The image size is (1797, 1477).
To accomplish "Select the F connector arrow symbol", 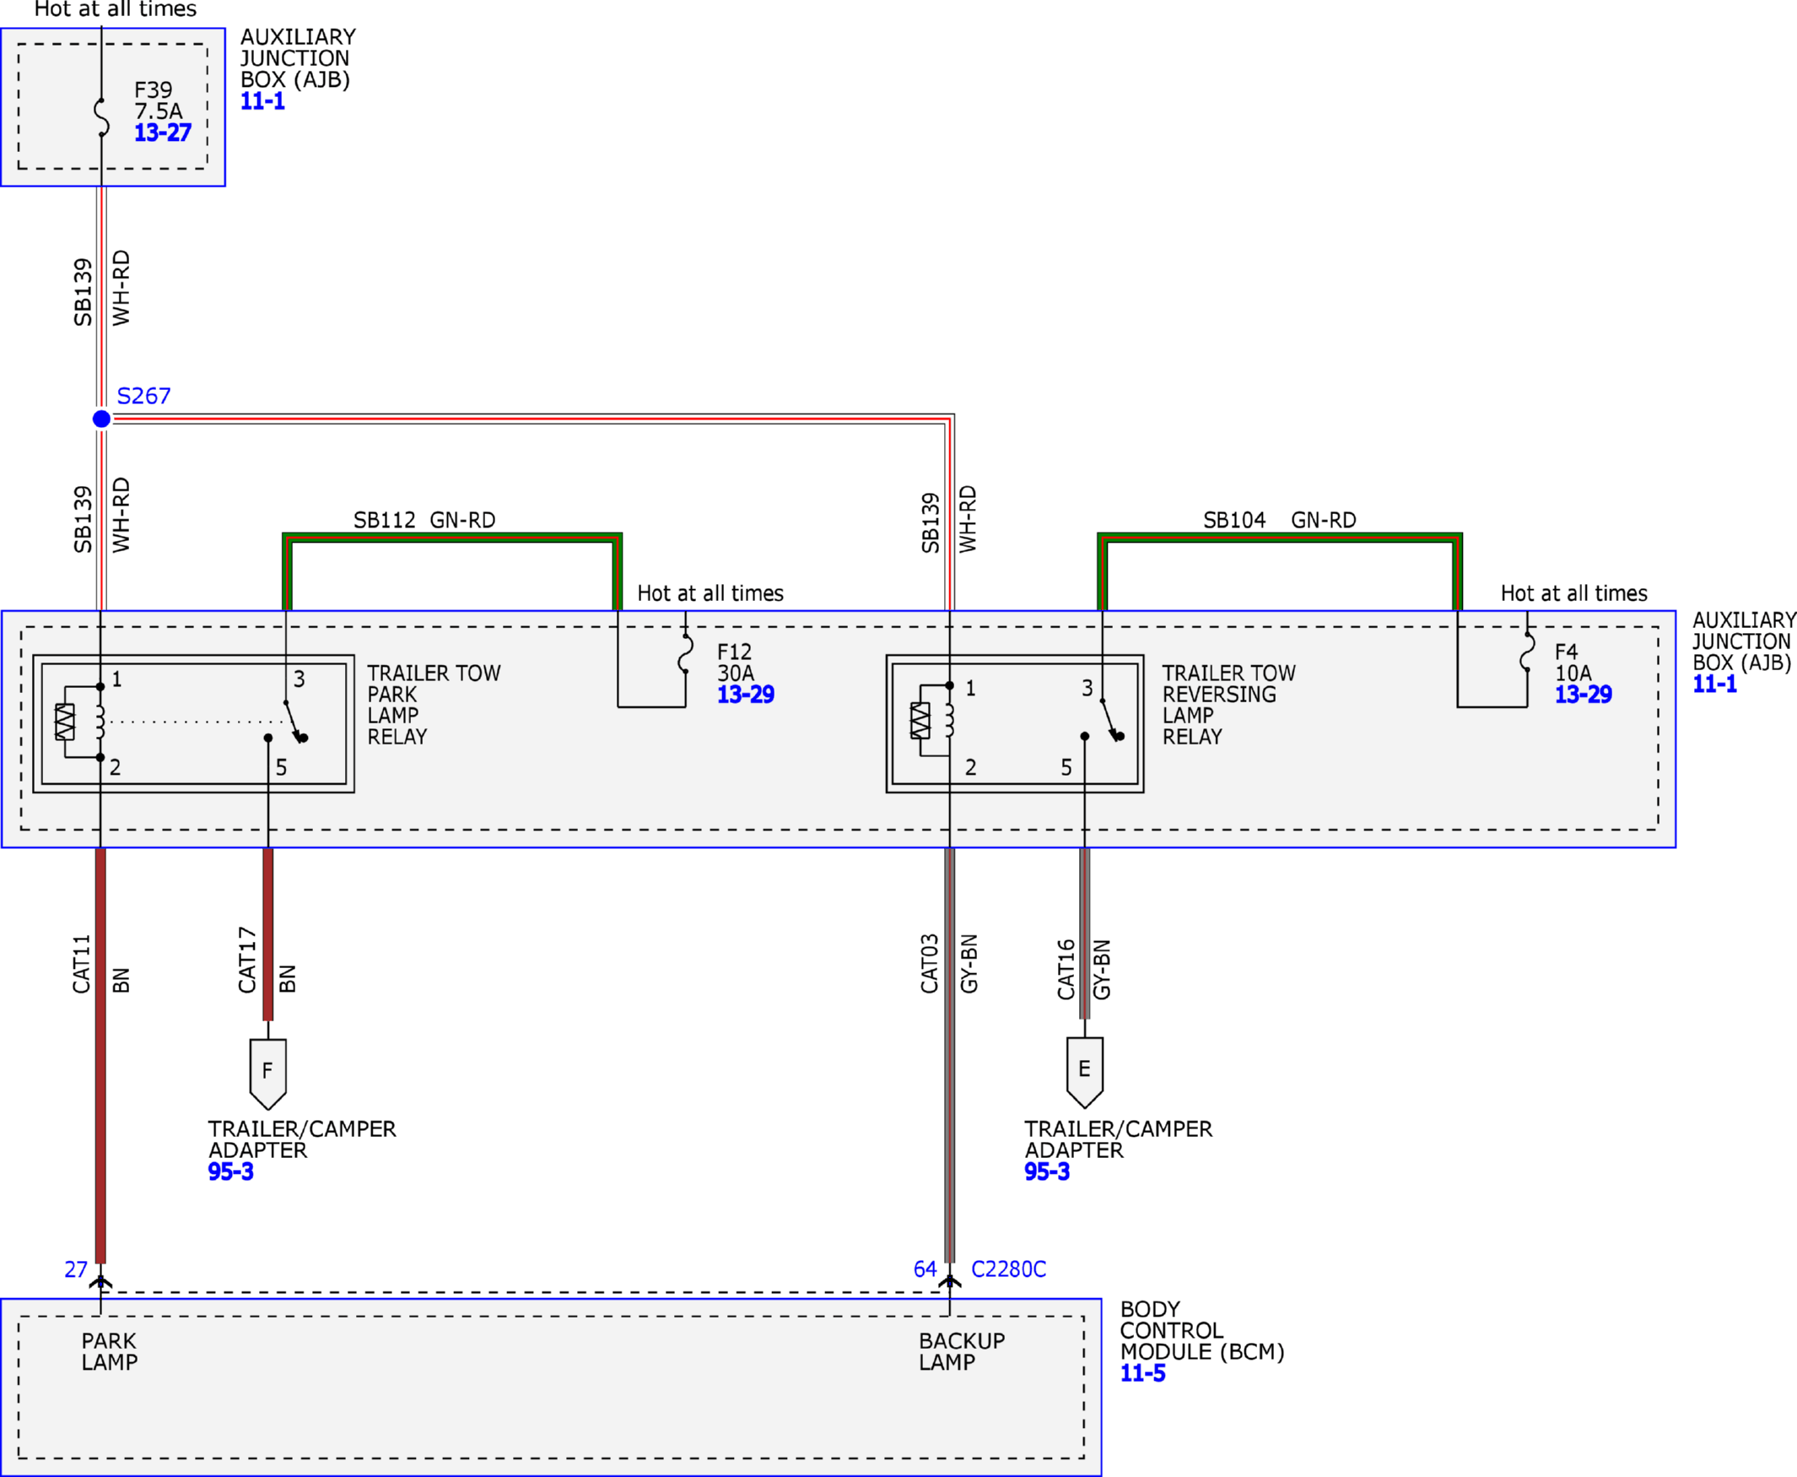I will pos(268,1074).
